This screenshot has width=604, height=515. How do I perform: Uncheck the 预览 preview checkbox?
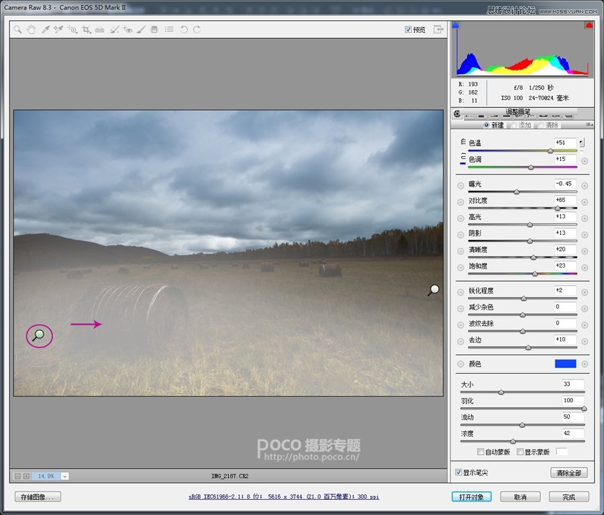coord(409,30)
